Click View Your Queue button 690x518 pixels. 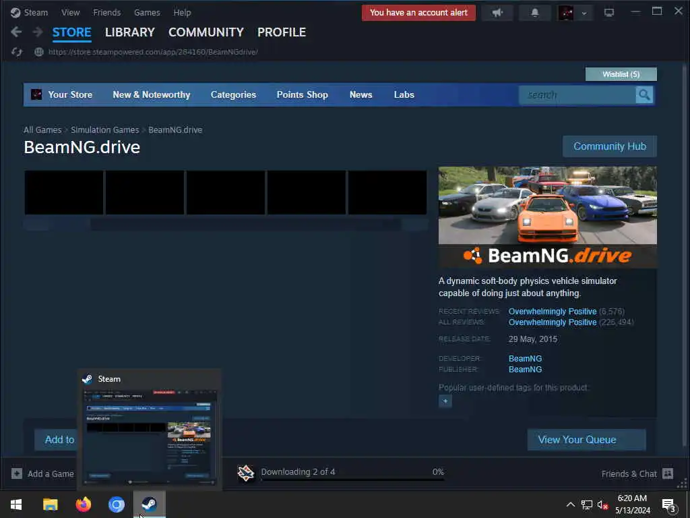pos(587,440)
